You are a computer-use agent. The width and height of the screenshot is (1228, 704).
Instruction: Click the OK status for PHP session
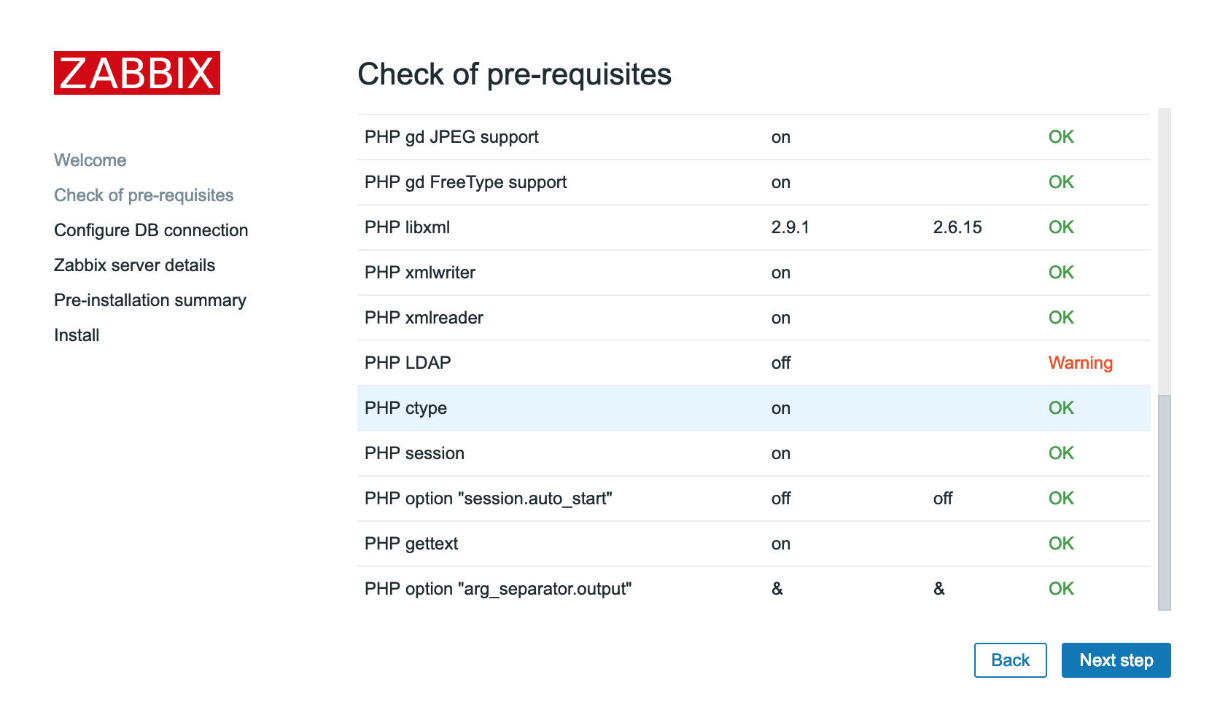[1061, 453]
